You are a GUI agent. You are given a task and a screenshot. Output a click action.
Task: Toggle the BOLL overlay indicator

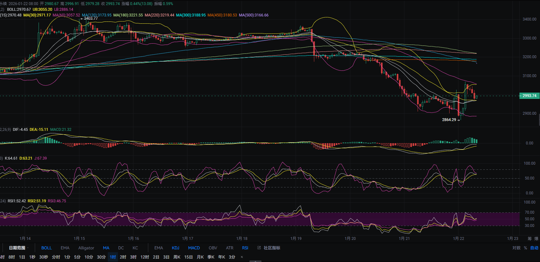(x=46, y=248)
